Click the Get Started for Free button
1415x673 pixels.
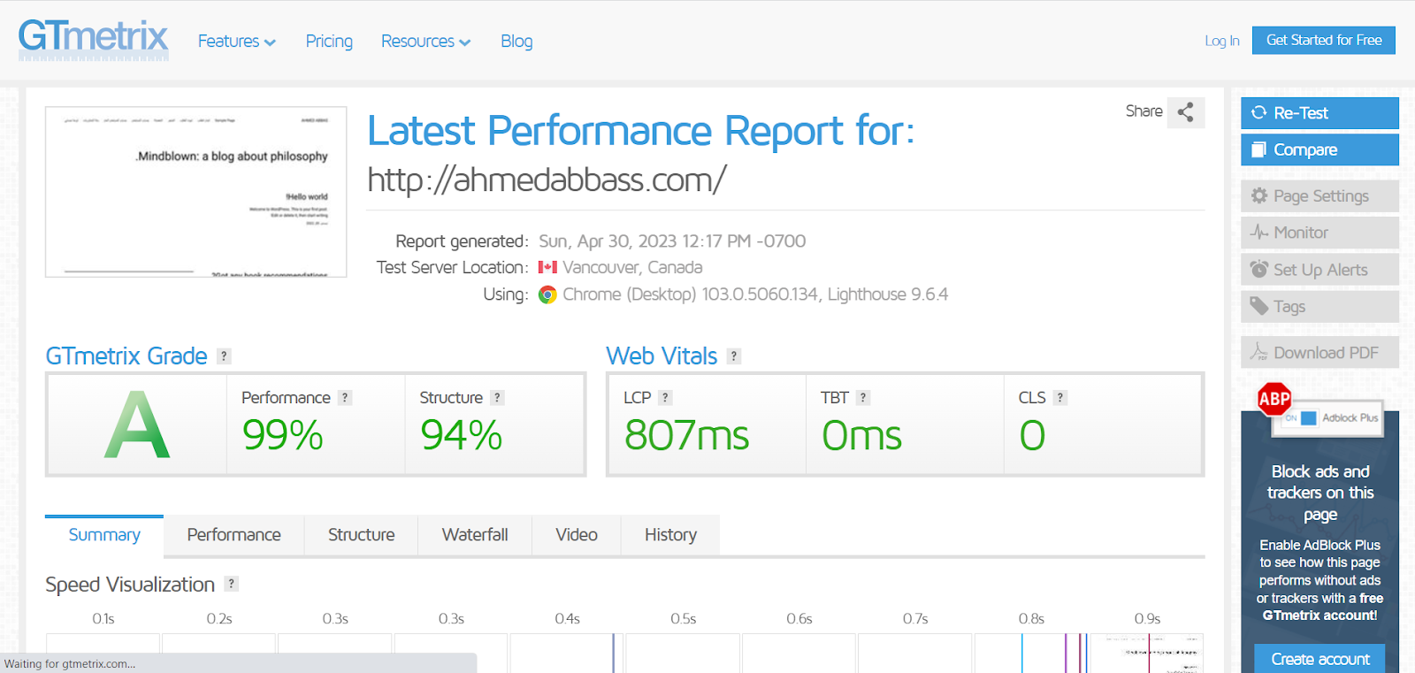1323,41
